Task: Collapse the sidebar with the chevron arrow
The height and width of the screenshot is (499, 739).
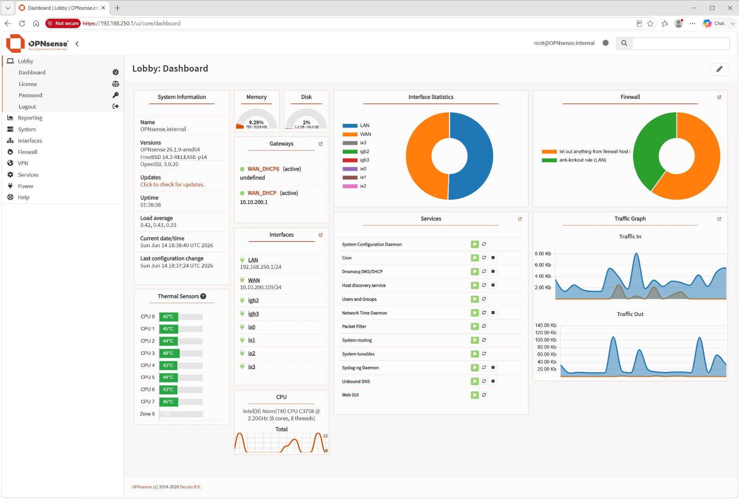Action: (77, 43)
